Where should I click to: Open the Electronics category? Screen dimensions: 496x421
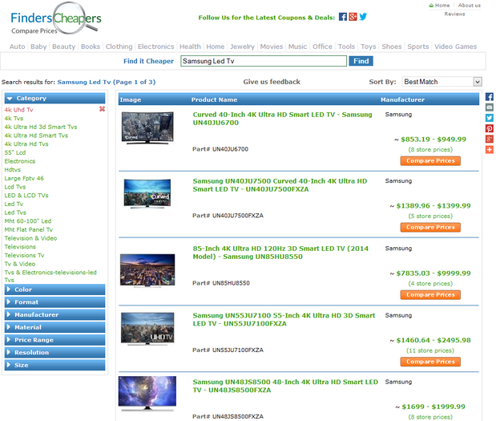tap(156, 47)
